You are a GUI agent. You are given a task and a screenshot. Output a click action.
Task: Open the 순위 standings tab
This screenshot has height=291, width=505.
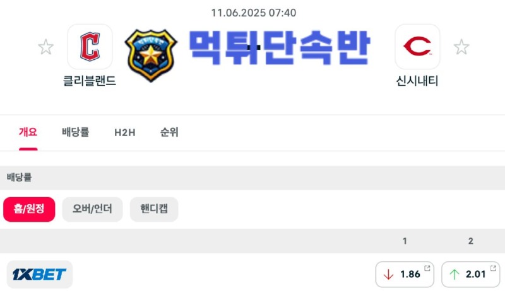[x=169, y=132]
